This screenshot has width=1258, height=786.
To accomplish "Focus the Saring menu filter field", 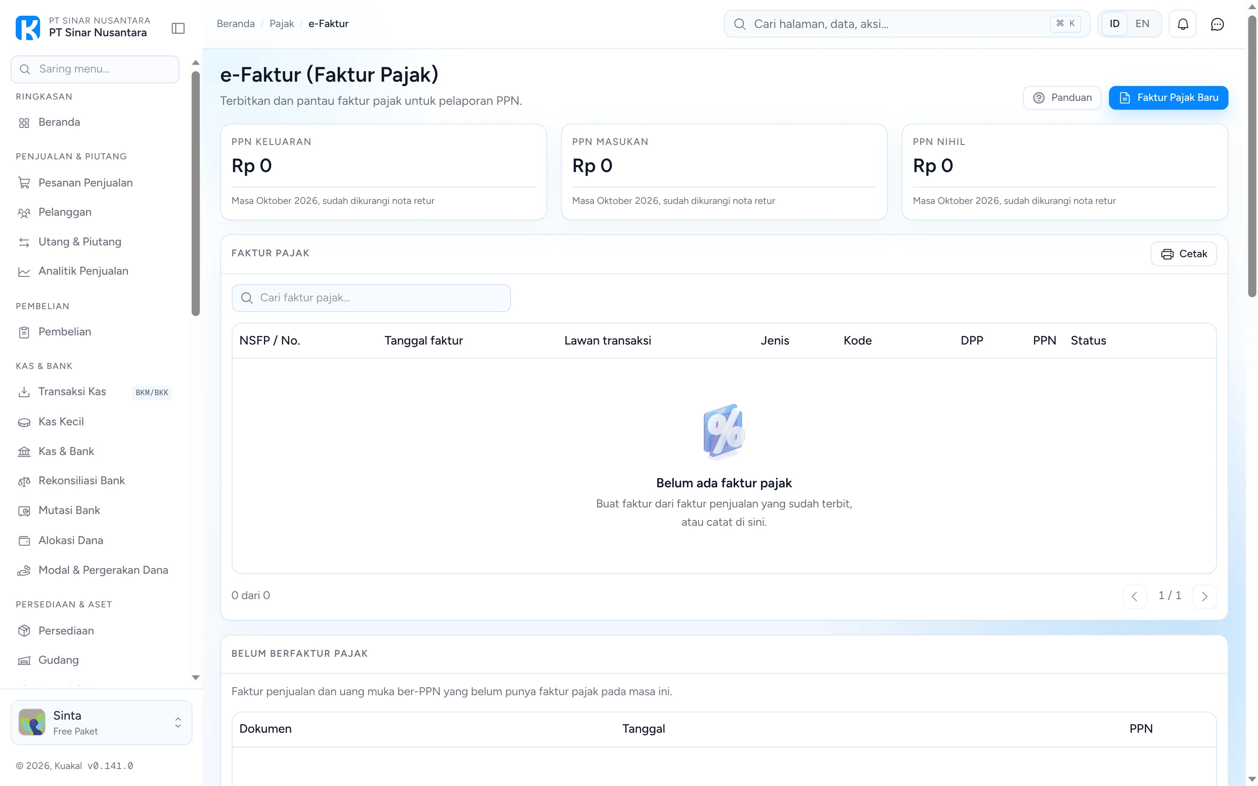I will 95,69.
